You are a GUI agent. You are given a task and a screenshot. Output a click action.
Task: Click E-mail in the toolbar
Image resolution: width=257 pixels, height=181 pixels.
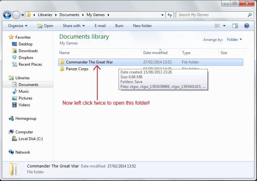100,26
